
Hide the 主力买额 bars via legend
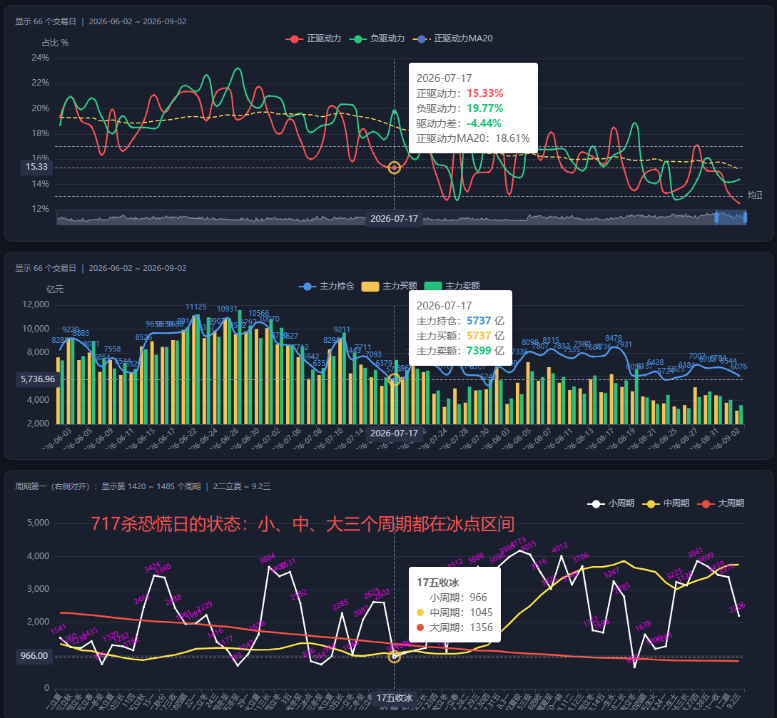[390, 286]
